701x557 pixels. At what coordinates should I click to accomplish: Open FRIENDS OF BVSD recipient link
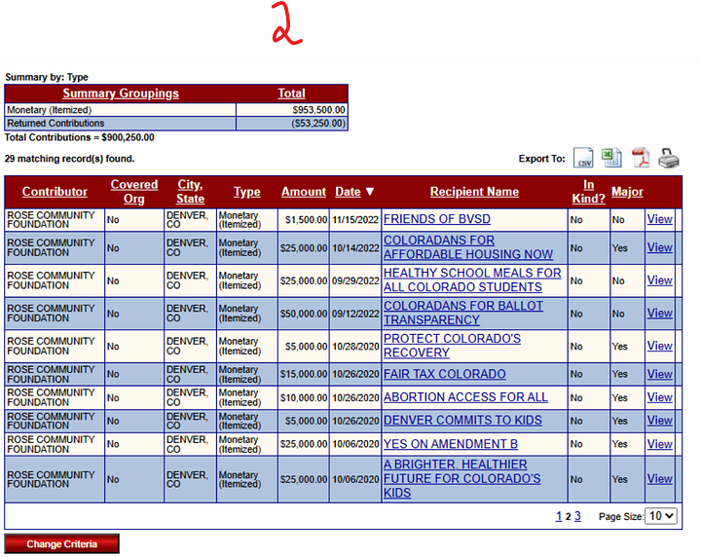(x=437, y=219)
